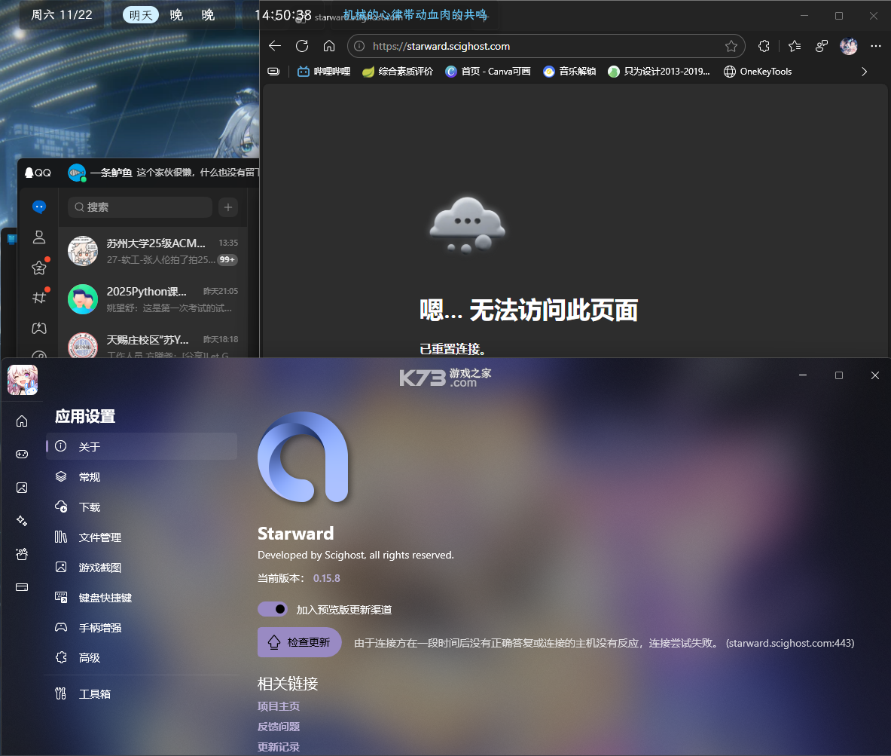Viewport: 891px width, 756px height.
Task: Select 高级 settings section
Action: point(142,657)
